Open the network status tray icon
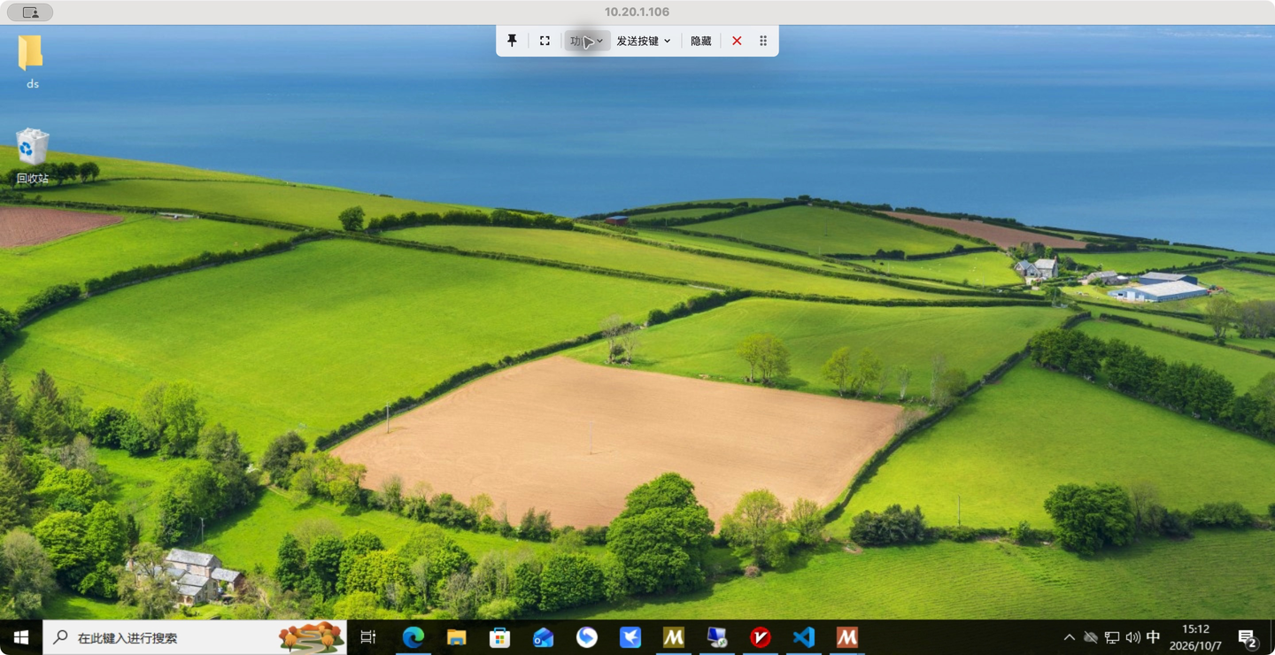The height and width of the screenshot is (655, 1275). pos(1112,637)
